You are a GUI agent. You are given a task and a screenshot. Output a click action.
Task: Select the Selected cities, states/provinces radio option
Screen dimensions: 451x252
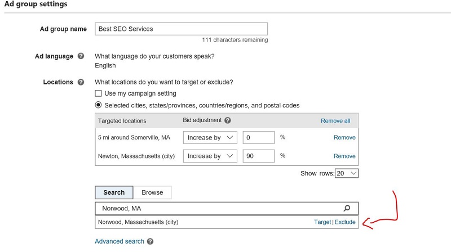[98, 105]
